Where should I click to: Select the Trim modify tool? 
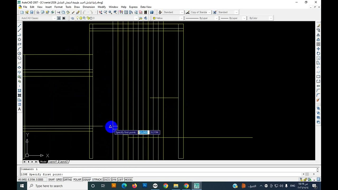click(318, 68)
